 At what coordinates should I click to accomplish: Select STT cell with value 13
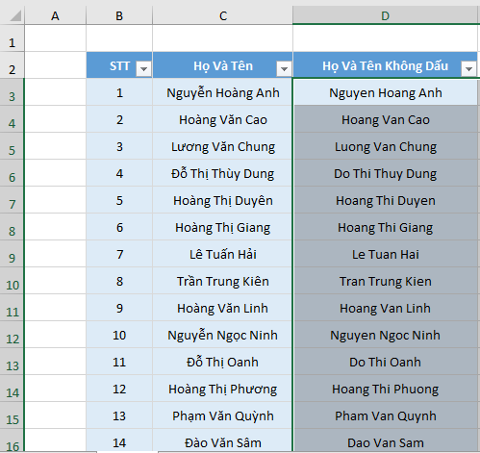click(119, 415)
